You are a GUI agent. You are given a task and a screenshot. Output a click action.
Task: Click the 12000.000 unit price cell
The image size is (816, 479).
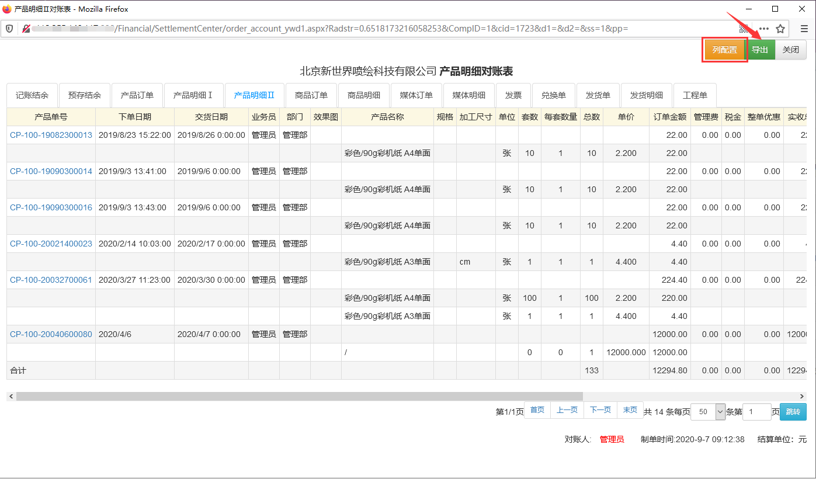click(626, 352)
